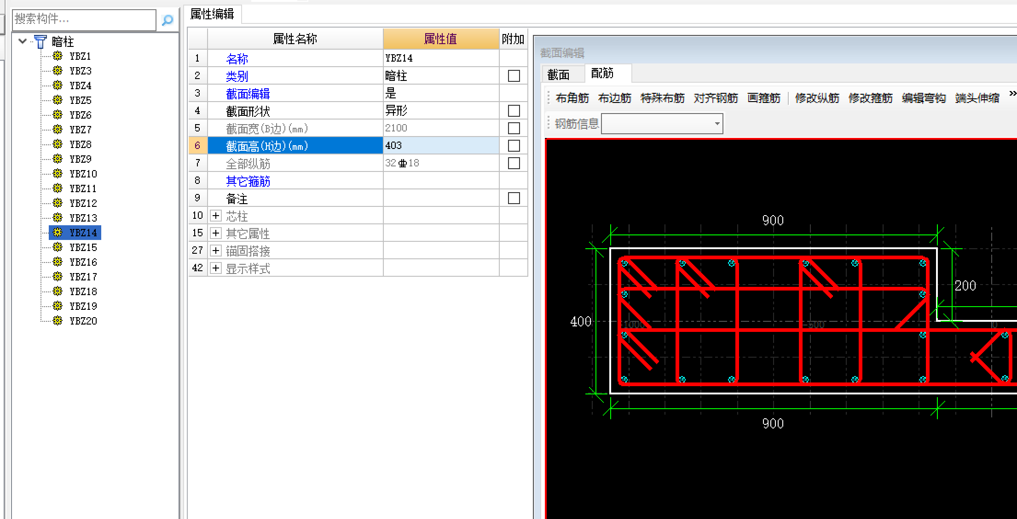Click the gear icon beside YBZ7
1017x519 pixels.
tap(58, 130)
